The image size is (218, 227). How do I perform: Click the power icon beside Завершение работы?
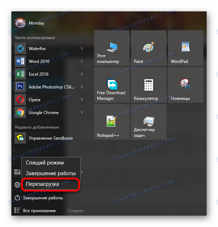[17, 198]
